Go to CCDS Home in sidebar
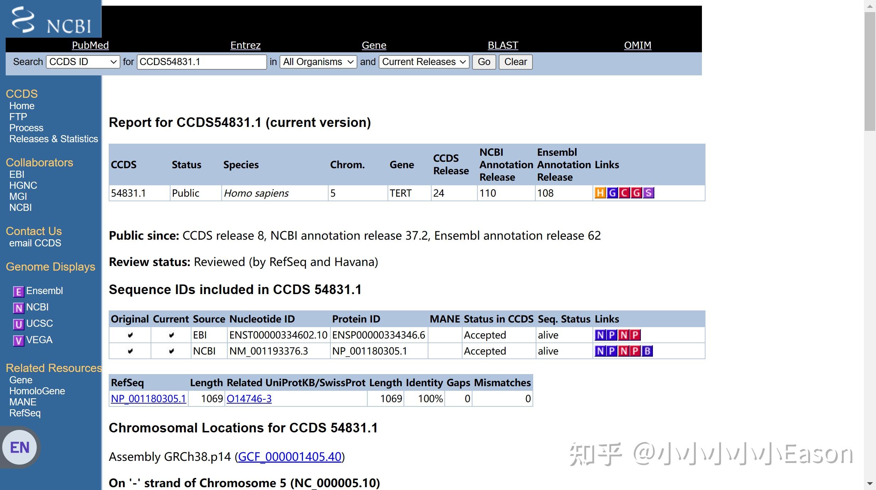 22,106
